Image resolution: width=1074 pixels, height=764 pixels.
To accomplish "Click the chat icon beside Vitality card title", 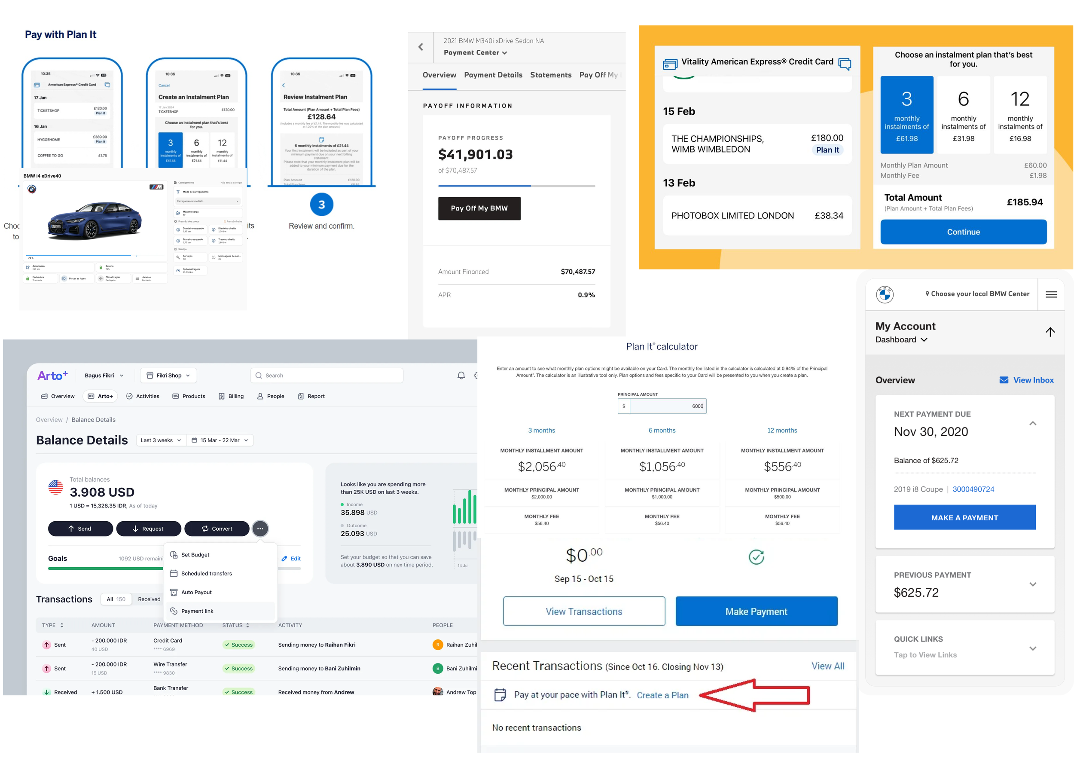I will tap(845, 64).
